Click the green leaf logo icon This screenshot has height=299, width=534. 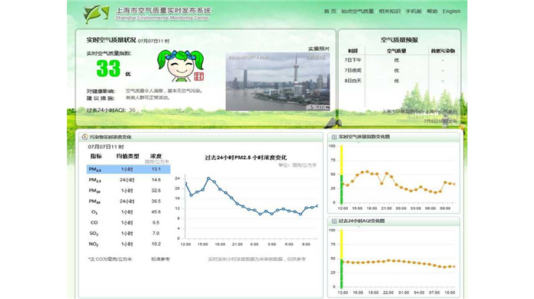(x=96, y=14)
